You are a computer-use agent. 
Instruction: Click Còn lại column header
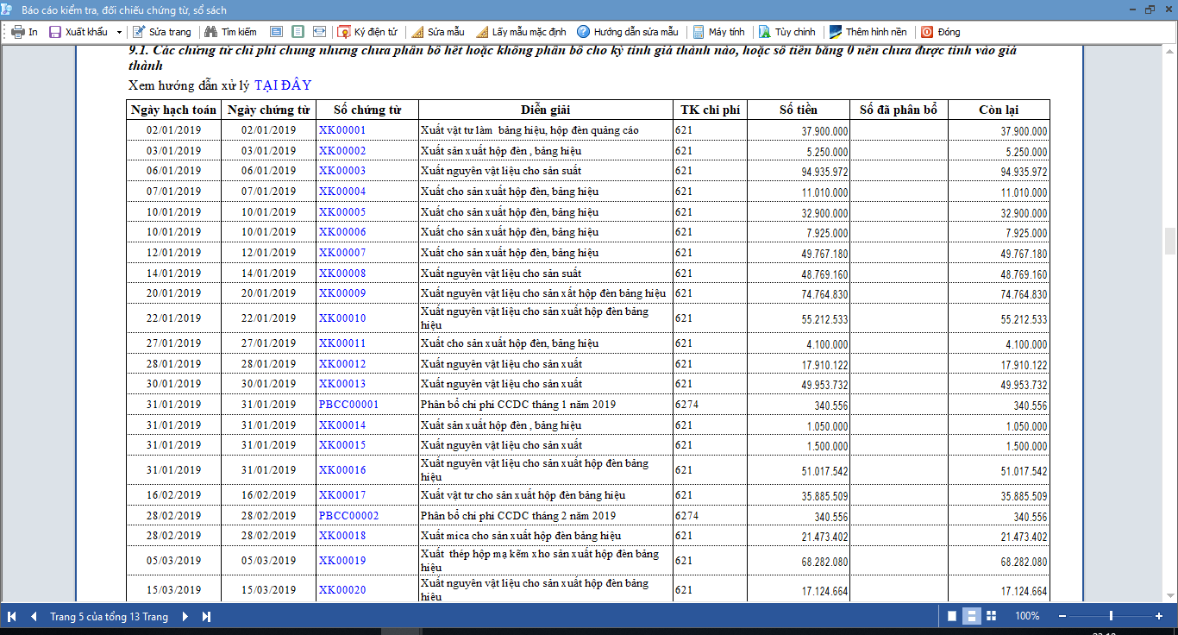(x=999, y=110)
